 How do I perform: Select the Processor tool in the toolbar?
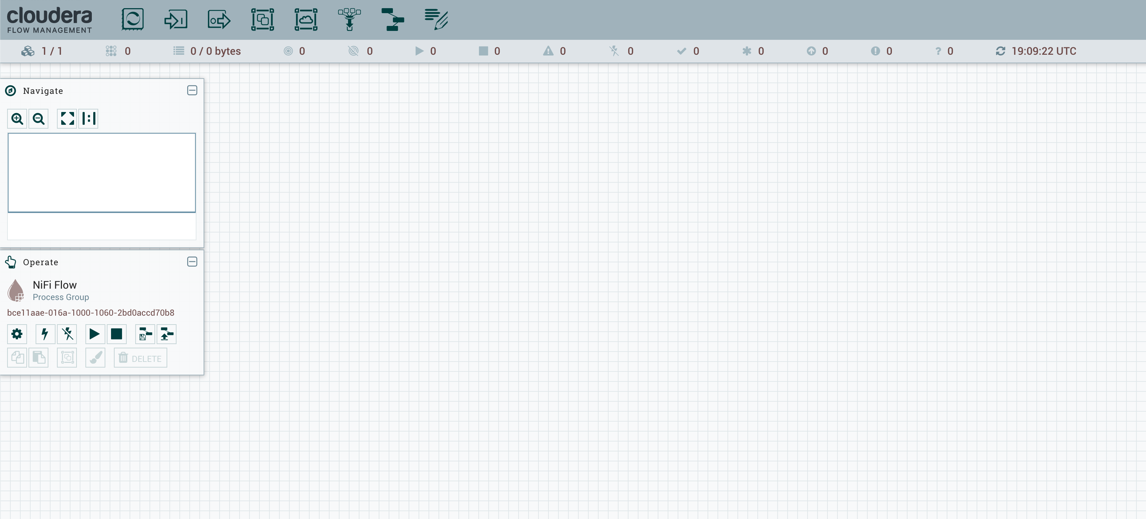132,19
